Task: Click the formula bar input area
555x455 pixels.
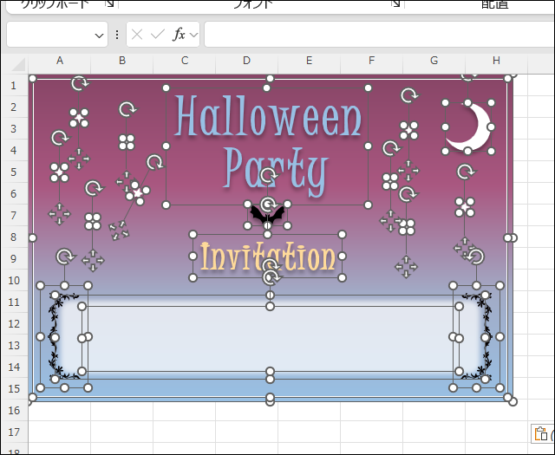Action: tap(380, 35)
